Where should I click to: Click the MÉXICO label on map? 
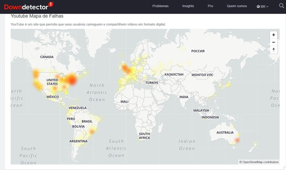coord(53,97)
